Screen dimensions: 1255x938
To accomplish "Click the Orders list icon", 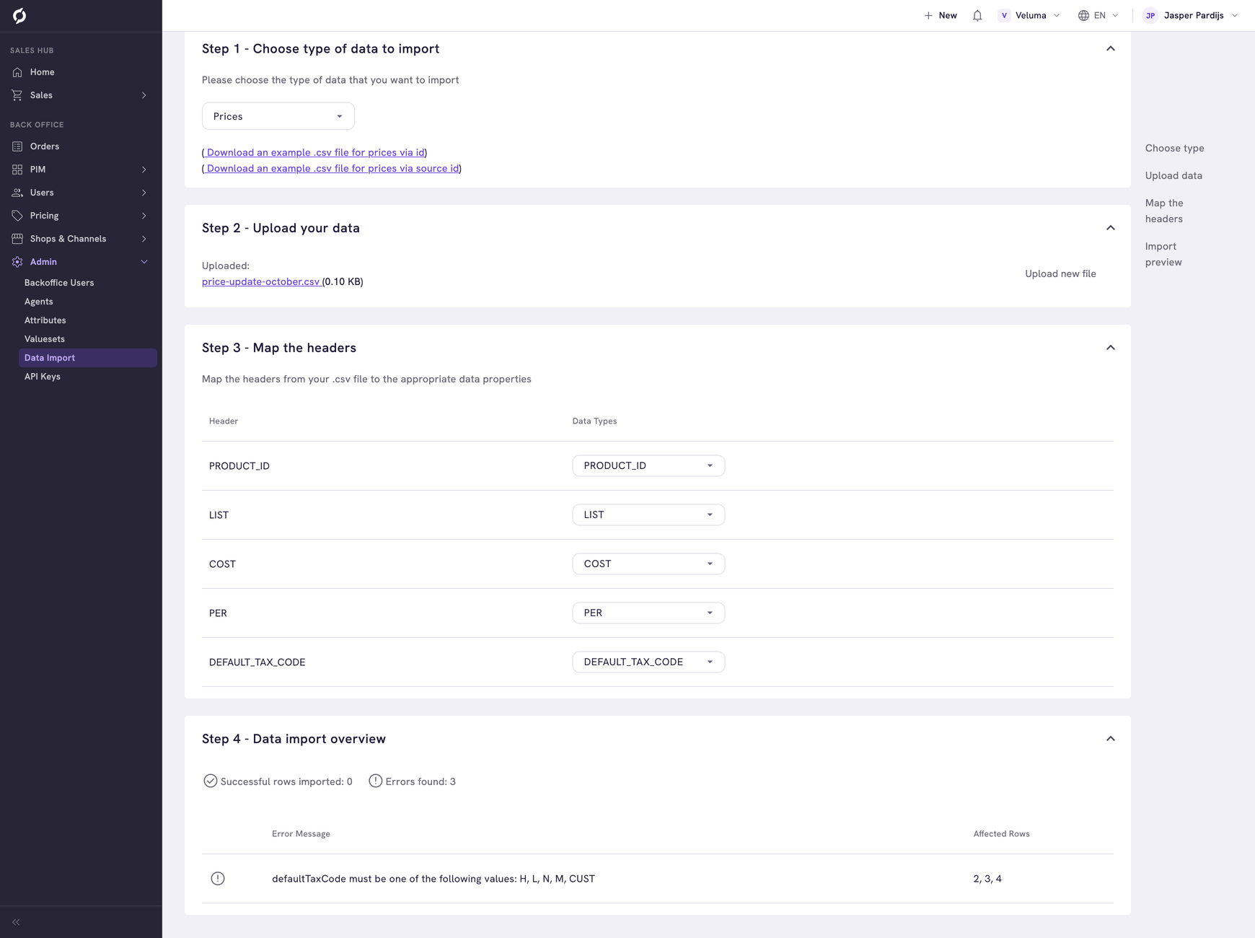I will pyautogui.click(x=17, y=146).
